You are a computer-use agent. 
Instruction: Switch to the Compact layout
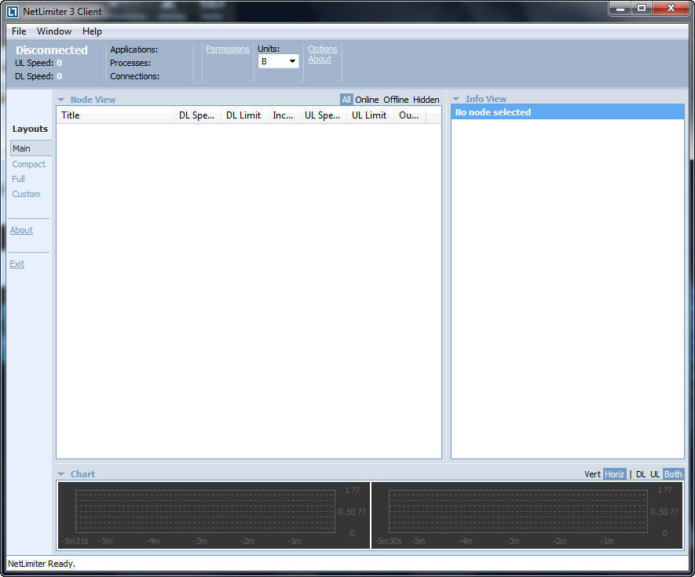coord(29,164)
